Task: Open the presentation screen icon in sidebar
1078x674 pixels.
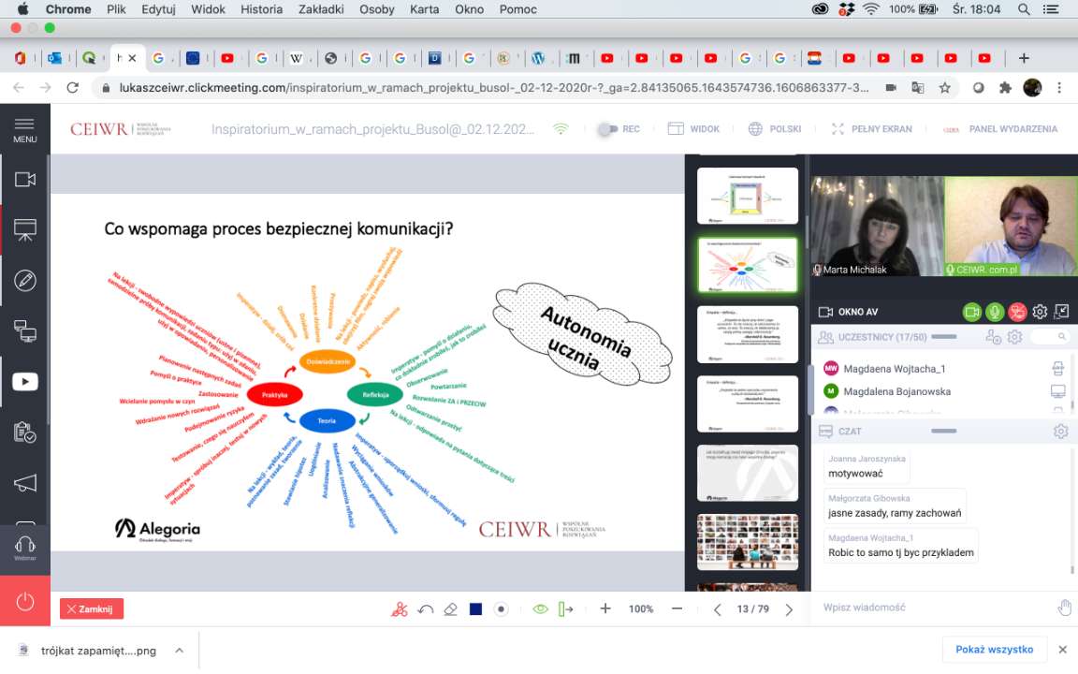Action: [25, 229]
